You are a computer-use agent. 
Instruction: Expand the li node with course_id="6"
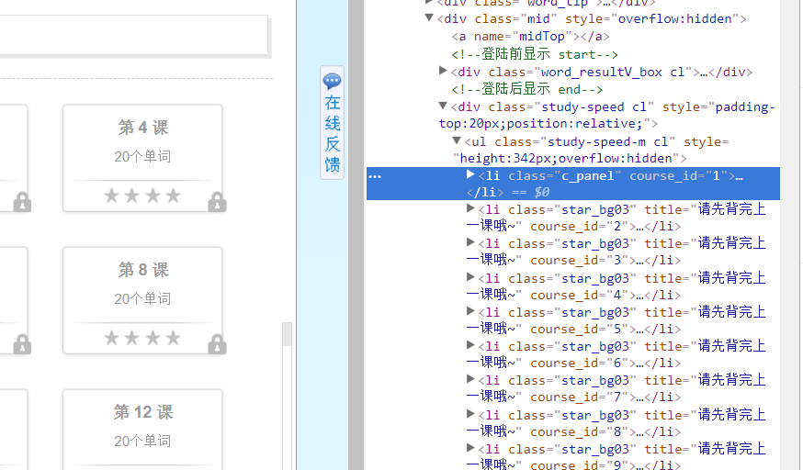coord(470,345)
